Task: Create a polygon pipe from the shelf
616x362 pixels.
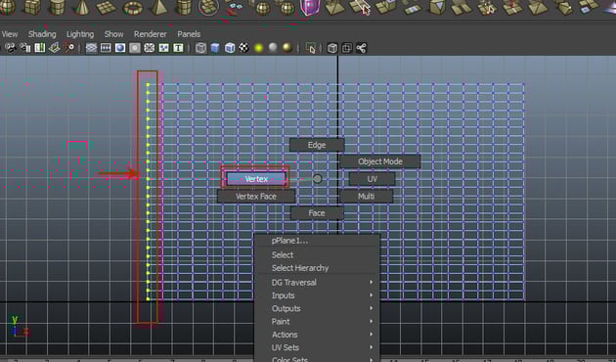Action: [184, 7]
